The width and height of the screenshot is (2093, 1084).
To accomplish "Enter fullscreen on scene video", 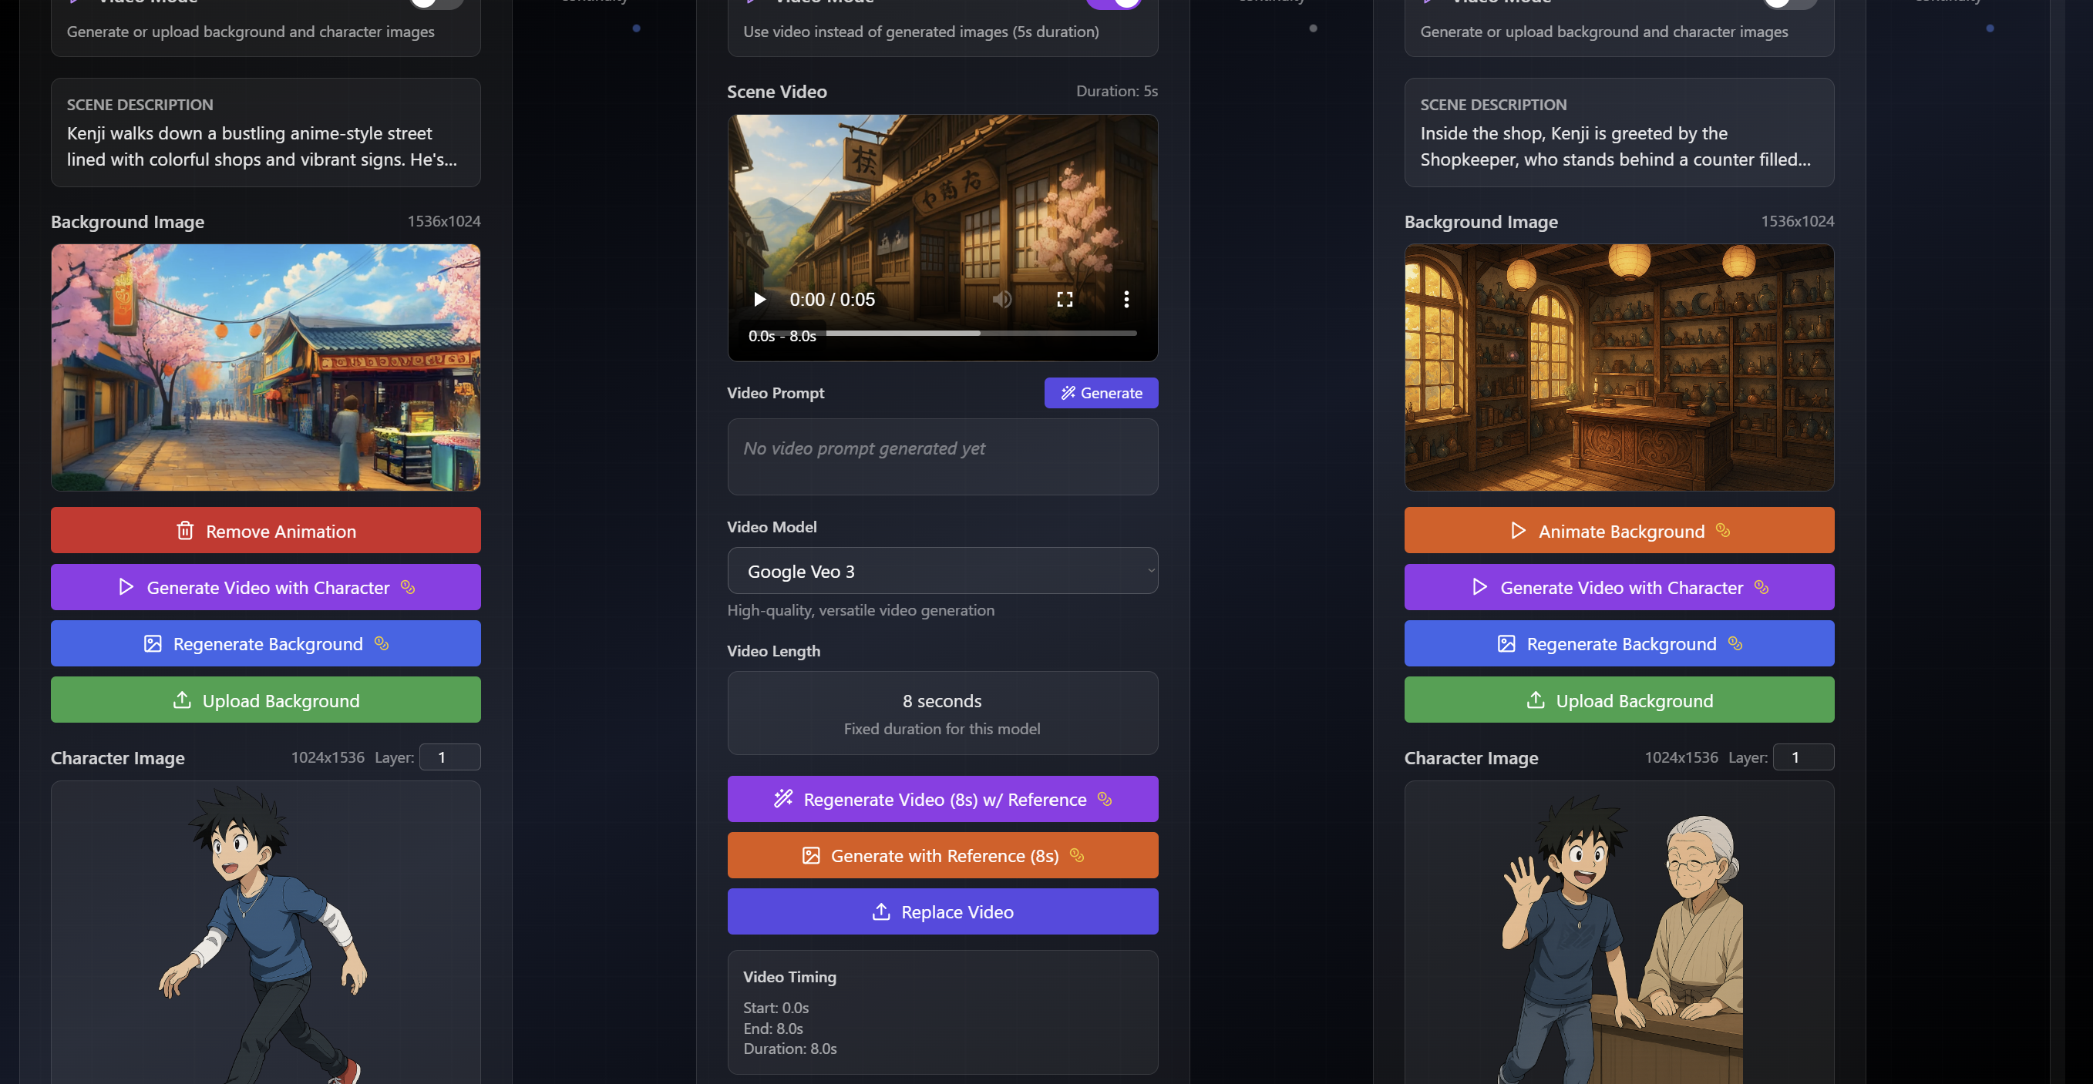I will pos(1065,300).
